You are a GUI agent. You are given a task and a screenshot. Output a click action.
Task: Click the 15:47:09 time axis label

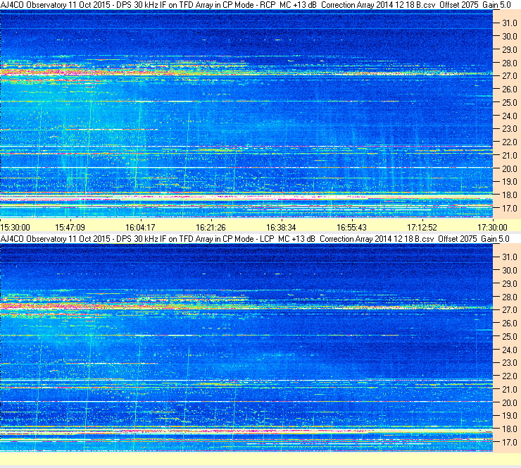click(70, 228)
